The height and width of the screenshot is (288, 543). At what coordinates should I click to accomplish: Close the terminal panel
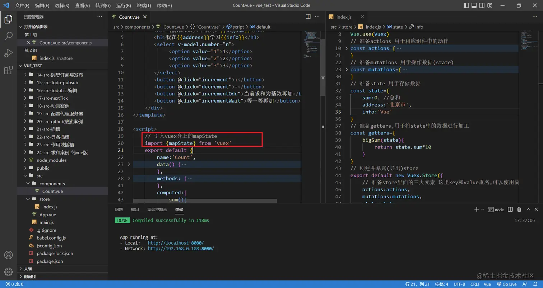(536, 209)
